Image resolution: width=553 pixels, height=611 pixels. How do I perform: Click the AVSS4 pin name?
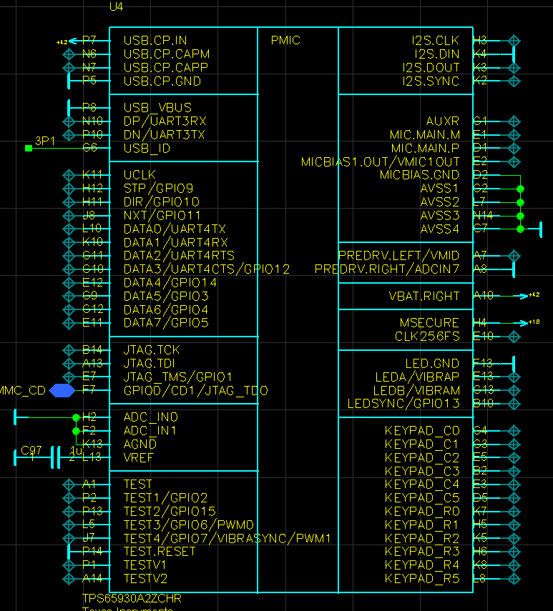coord(439,229)
